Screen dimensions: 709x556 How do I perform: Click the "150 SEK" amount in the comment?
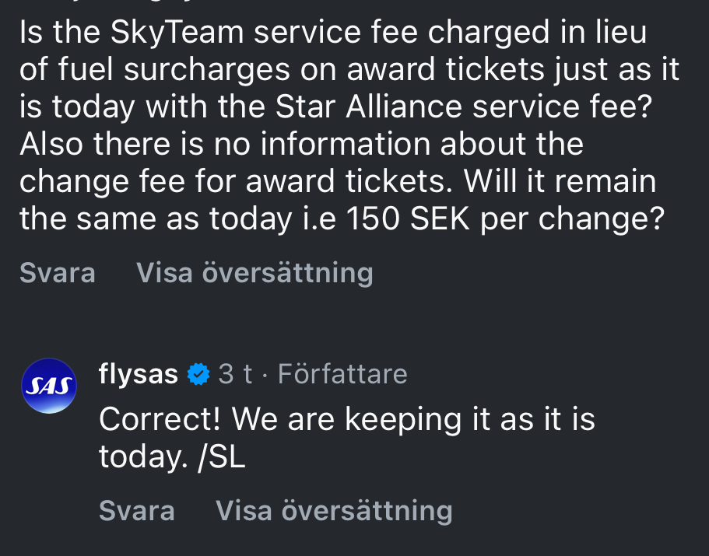[407, 219]
